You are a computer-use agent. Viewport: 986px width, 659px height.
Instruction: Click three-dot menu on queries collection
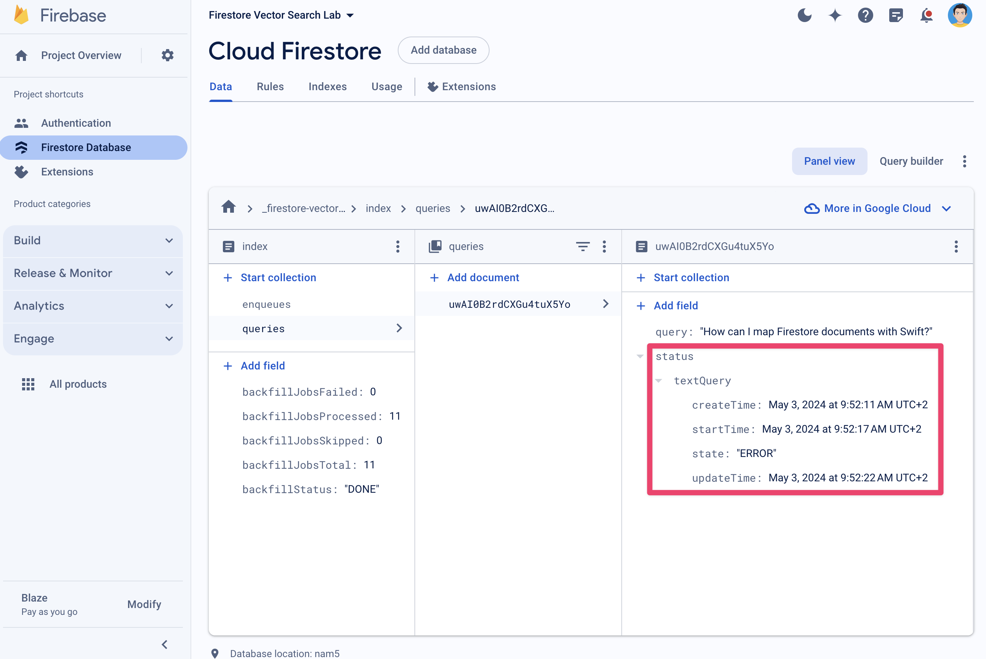pos(605,246)
